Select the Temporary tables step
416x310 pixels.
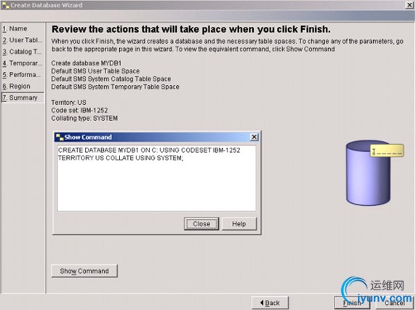23,63
